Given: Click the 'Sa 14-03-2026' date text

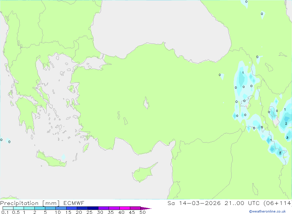Looking at the screenshot, I should click(x=194, y=203).
